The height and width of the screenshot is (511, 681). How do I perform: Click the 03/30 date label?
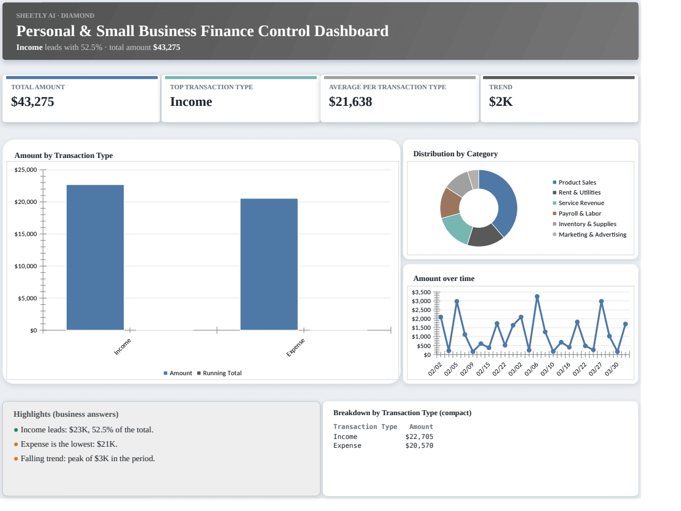(612, 369)
